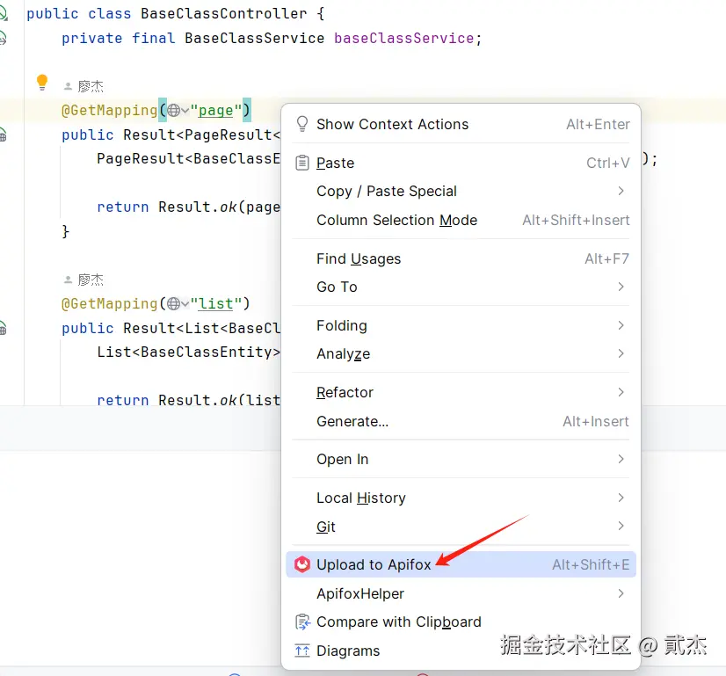
Task: Click the @GetMapping annotation above the List method
Action: 109,304
